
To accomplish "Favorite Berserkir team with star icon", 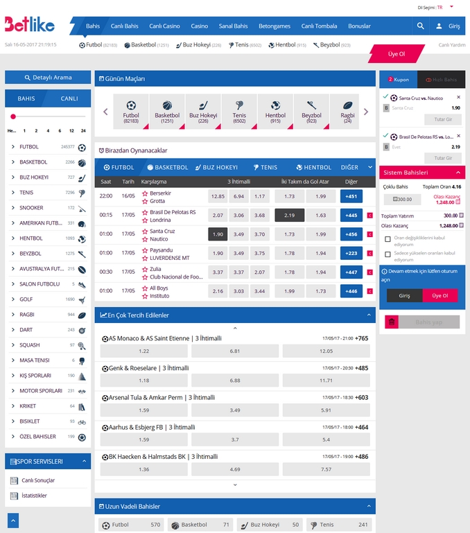I will [145, 193].
